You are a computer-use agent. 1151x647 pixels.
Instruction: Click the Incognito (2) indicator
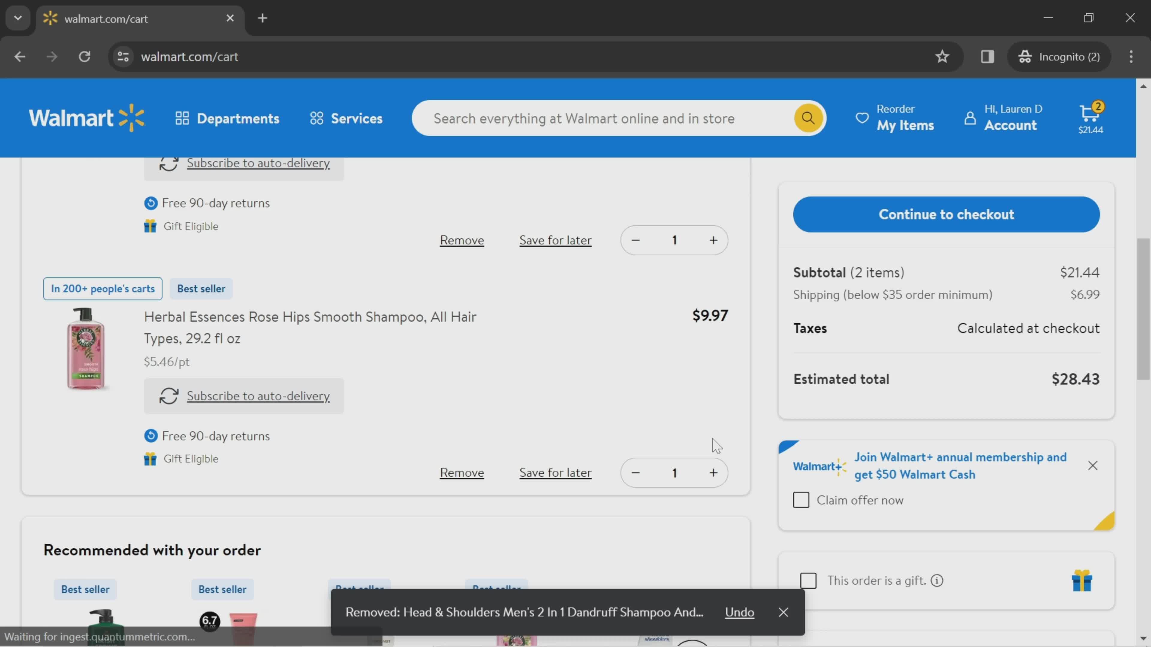coord(1059,57)
